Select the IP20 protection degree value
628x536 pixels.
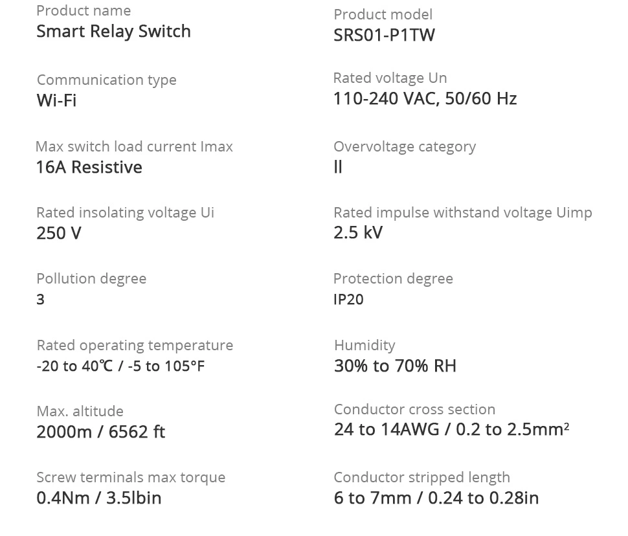pyautogui.click(x=348, y=299)
